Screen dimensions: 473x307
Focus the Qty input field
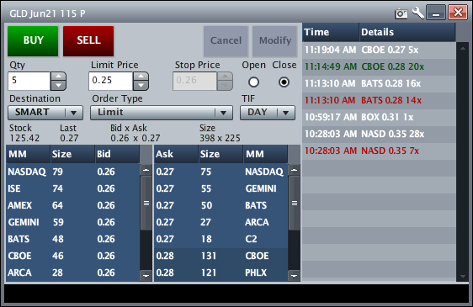point(29,81)
